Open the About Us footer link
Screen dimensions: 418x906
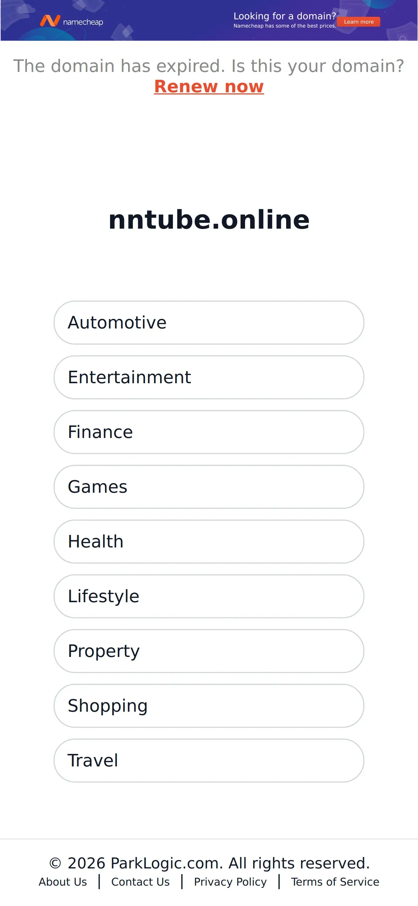(63, 882)
